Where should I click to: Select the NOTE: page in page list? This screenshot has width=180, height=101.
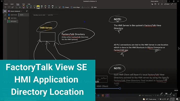(x=24, y=15)
